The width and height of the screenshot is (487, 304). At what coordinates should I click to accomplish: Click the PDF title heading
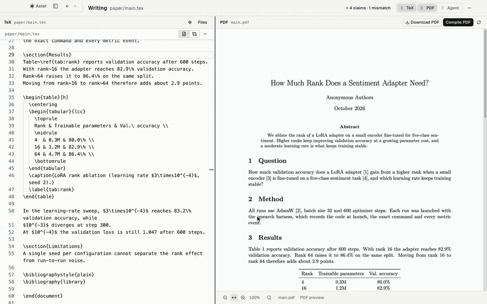pyautogui.click(x=350, y=83)
